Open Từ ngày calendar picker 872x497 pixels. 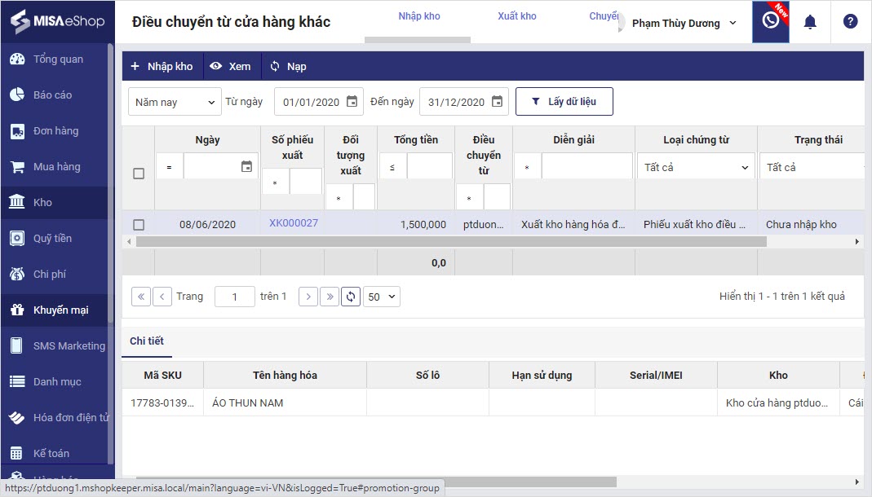point(352,102)
